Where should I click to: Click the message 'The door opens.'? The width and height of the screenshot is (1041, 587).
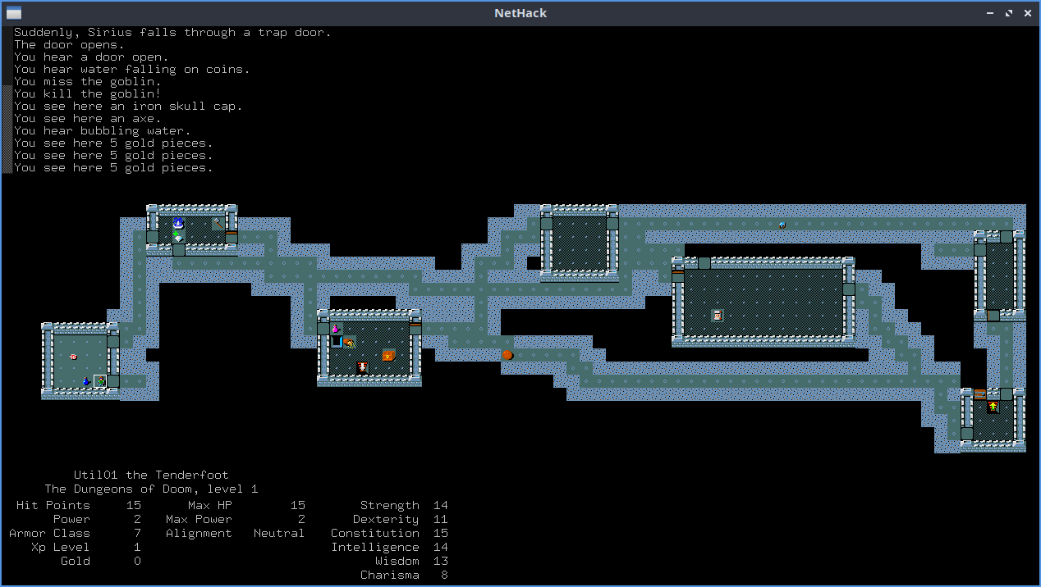click(x=69, y=45)
